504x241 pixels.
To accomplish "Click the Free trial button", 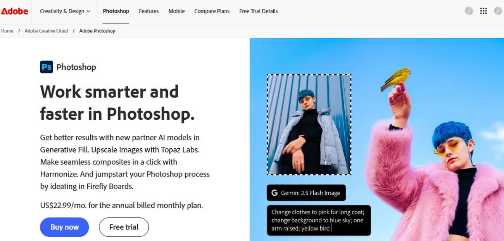I will coord(124,227).
